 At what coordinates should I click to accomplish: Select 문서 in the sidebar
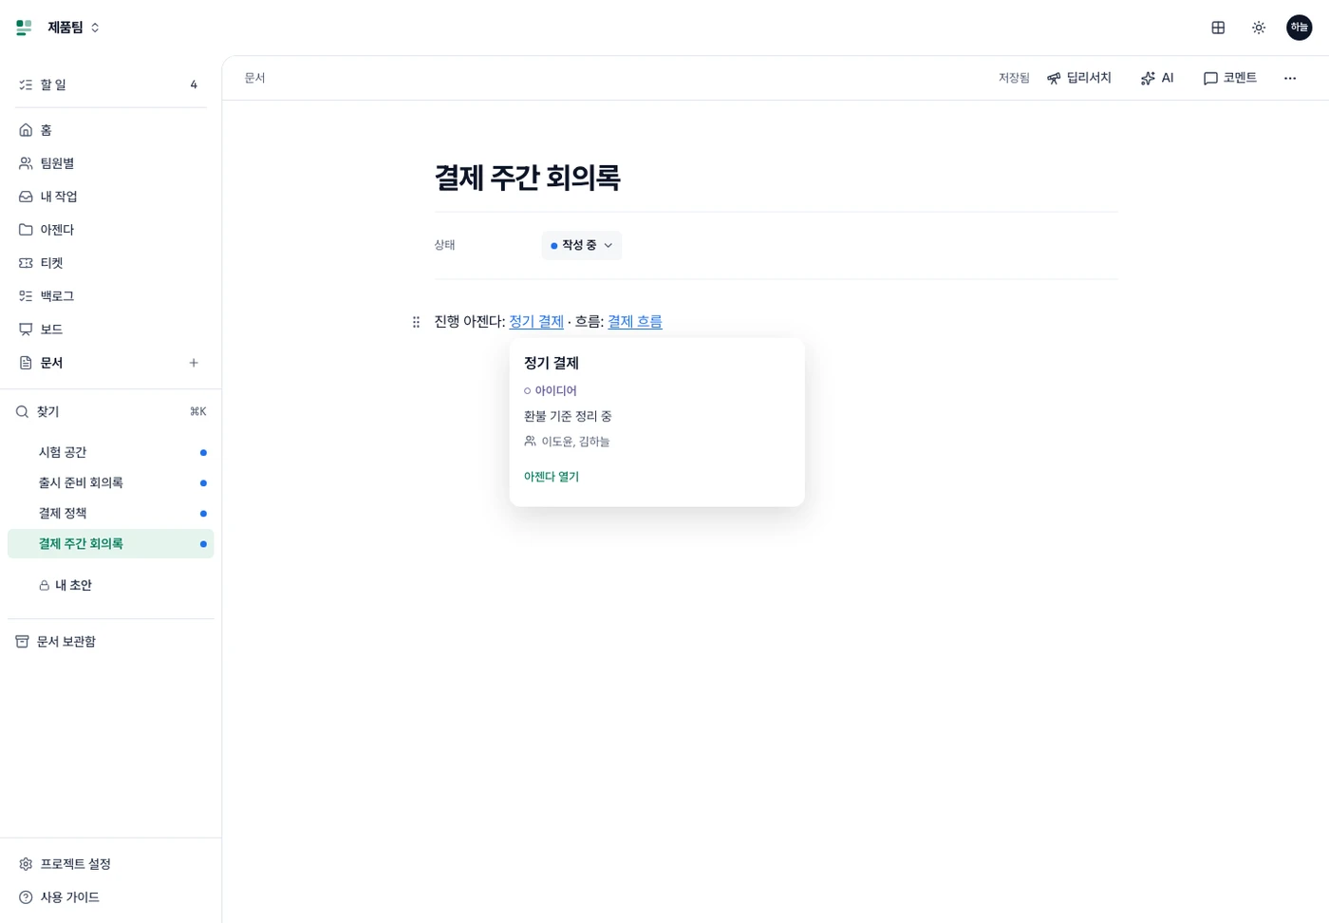pyautogui.click(x=95, y=363)
